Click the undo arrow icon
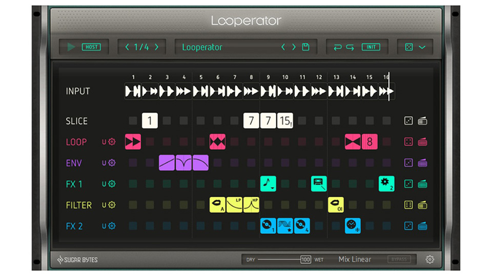 pyautogui.click(x=337, y=47)
